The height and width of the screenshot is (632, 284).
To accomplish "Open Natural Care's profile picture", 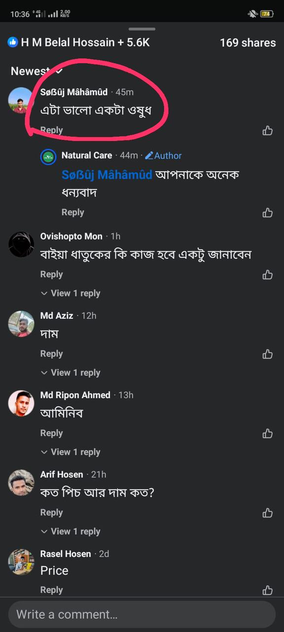I will pyautogui.click(x=48, y=157).
